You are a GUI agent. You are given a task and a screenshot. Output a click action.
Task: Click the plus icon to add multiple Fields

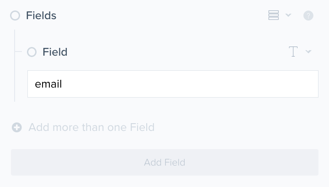[x=17, y=127]
